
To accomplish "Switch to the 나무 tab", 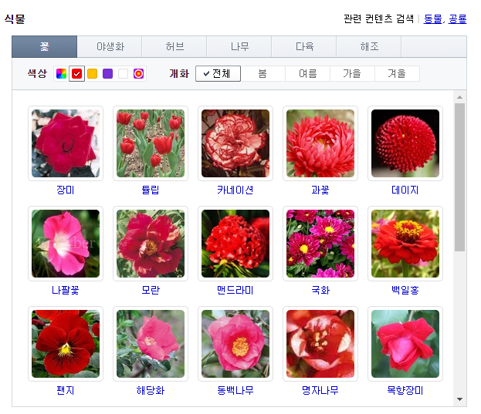I will click(x=239, y=46).
